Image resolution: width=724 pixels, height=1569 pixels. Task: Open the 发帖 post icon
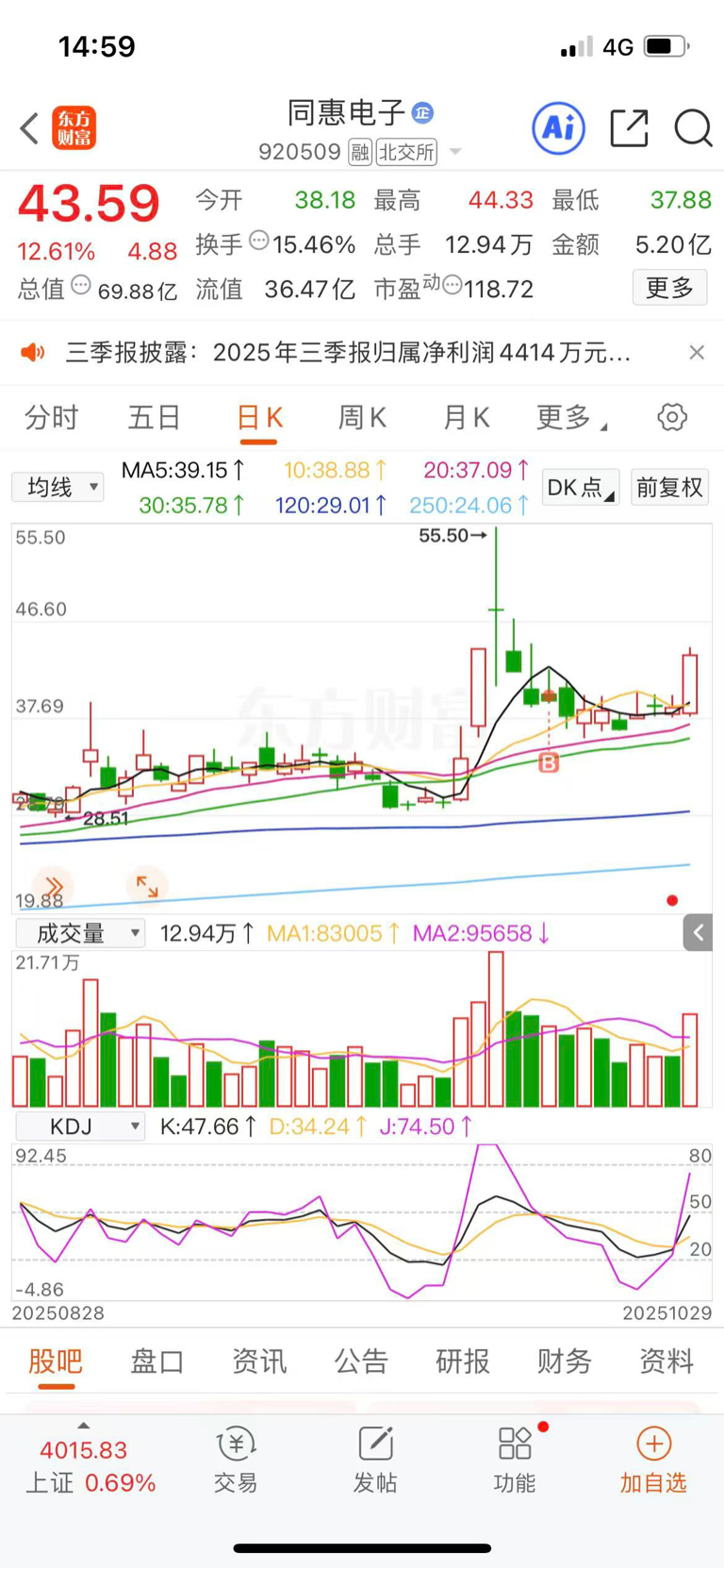click(x=375, y=1459)
